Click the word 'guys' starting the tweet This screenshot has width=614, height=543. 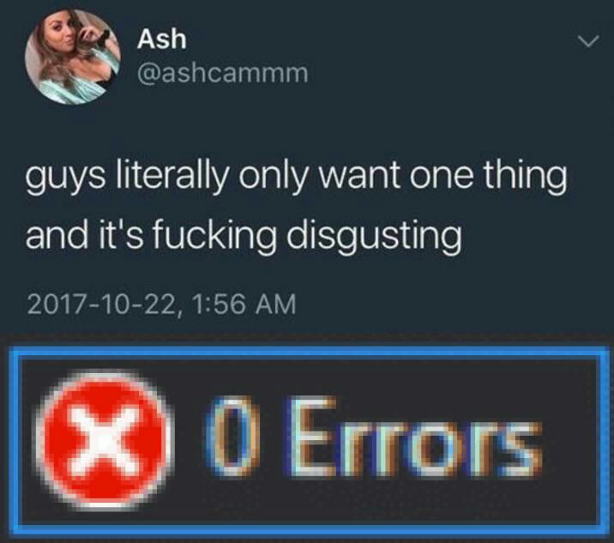[66, 179]
